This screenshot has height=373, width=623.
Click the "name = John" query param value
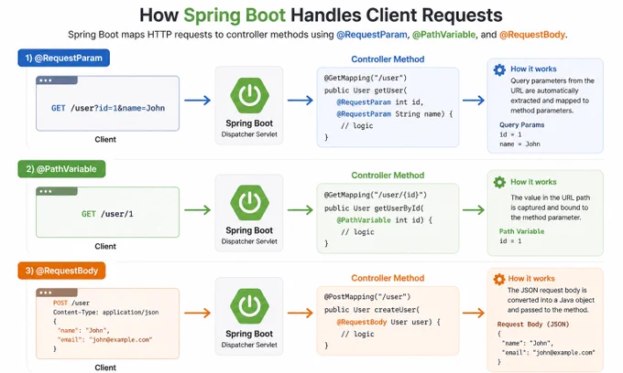pos(519,144)
